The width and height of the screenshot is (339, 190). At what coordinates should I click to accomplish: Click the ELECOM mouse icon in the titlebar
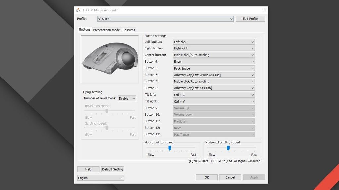click(x=78, y=10)
